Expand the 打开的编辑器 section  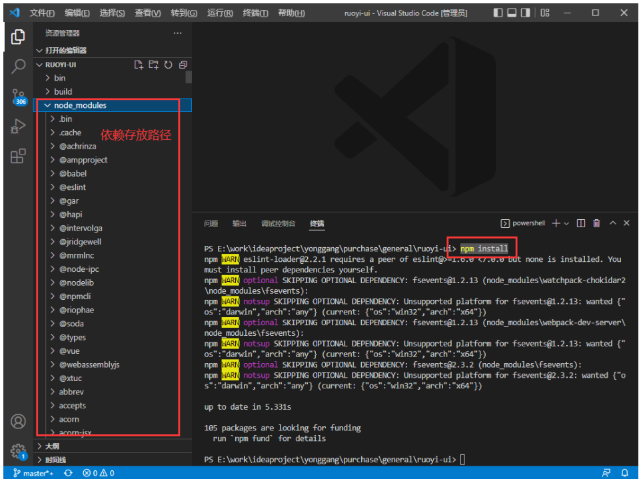click(113, 50)
